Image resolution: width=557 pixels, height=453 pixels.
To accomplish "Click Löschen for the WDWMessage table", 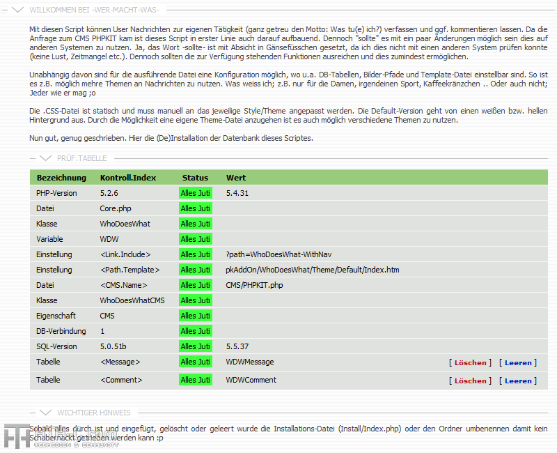I will (x=471, y=362).
